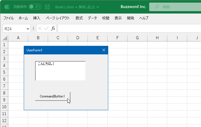Open the ページ レイアウト tab

coord(58,18)
